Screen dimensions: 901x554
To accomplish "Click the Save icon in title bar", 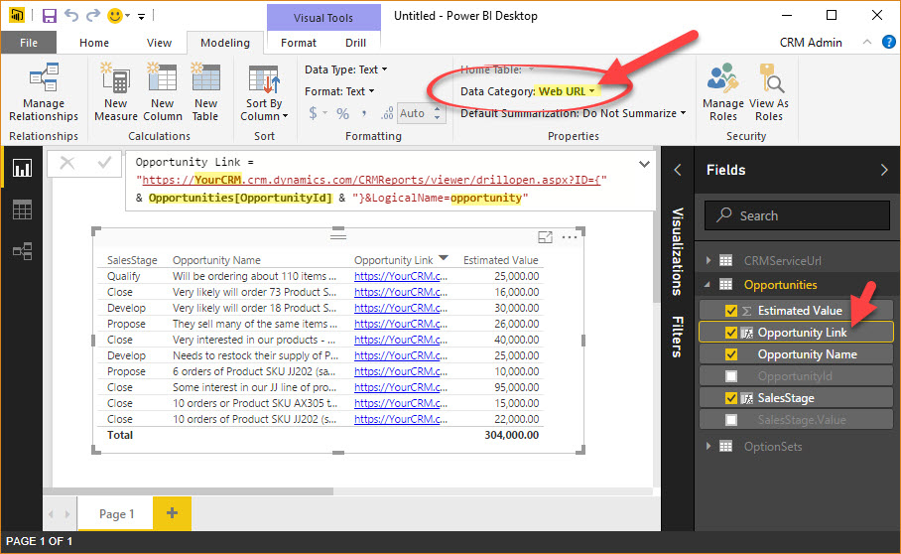I will 50,16.
